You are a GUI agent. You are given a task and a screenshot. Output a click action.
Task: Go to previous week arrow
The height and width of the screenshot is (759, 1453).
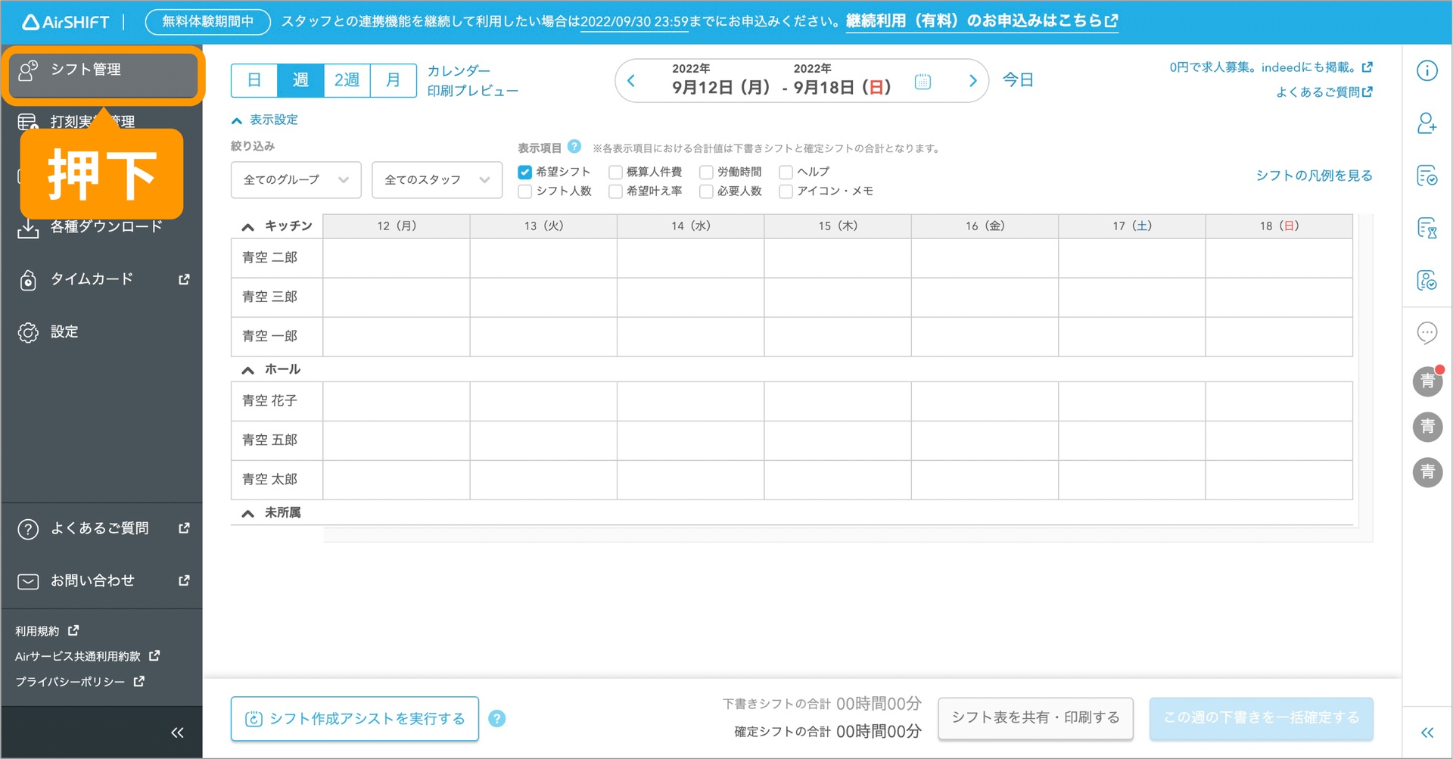tap(631, 81)
